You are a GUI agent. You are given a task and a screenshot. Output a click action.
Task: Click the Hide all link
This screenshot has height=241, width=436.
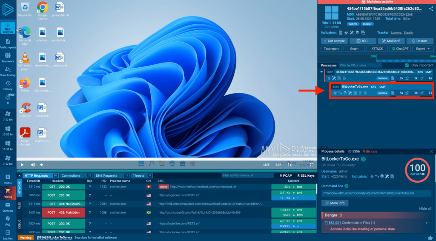[425, 209]
